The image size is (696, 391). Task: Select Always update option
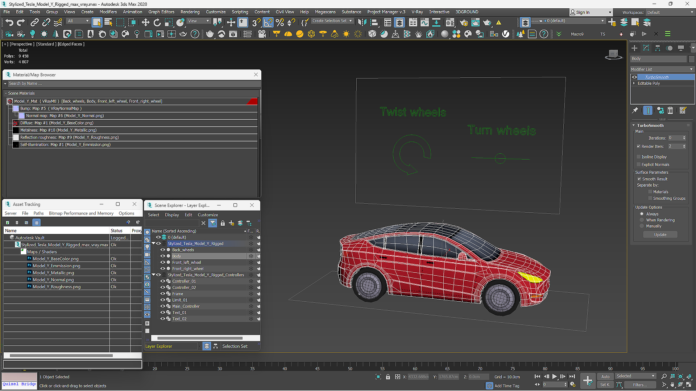(x=642, y=214)
